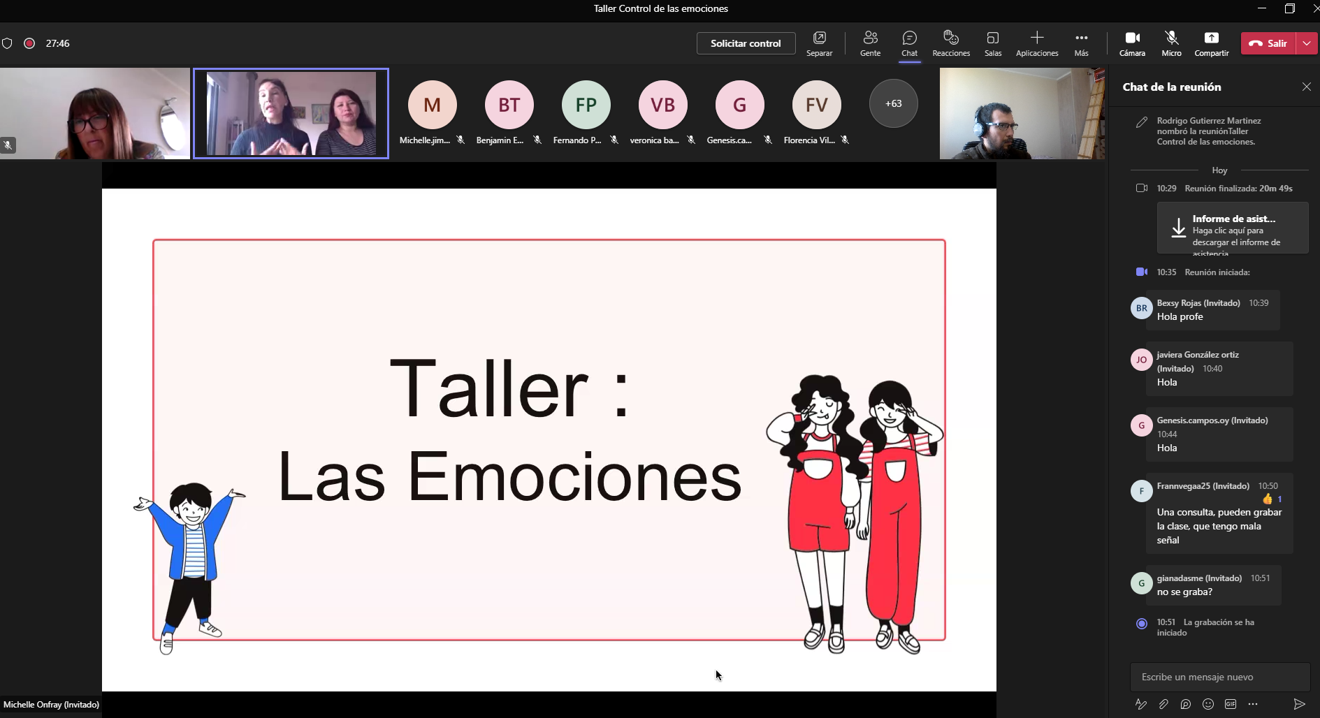
Task: Open the emoji picker in chat
Action: pos(1208,704)
